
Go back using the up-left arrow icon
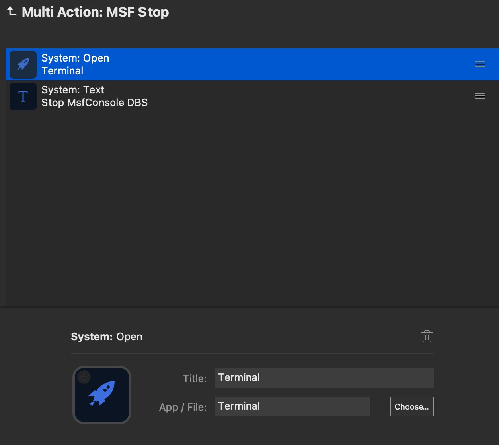point(12,12)
